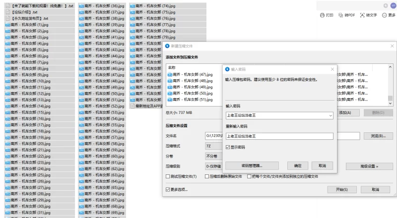Open the 更多 ellipsis circle icon

click(384, 15)
